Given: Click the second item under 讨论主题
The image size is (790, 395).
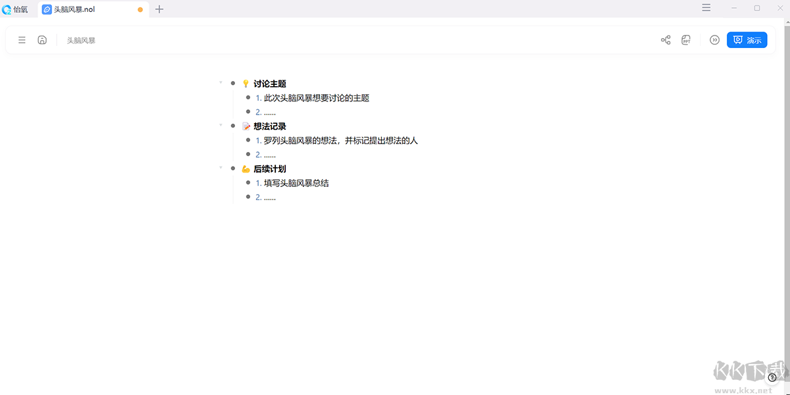Looking at the screenshot, I should tap(266, 112).
